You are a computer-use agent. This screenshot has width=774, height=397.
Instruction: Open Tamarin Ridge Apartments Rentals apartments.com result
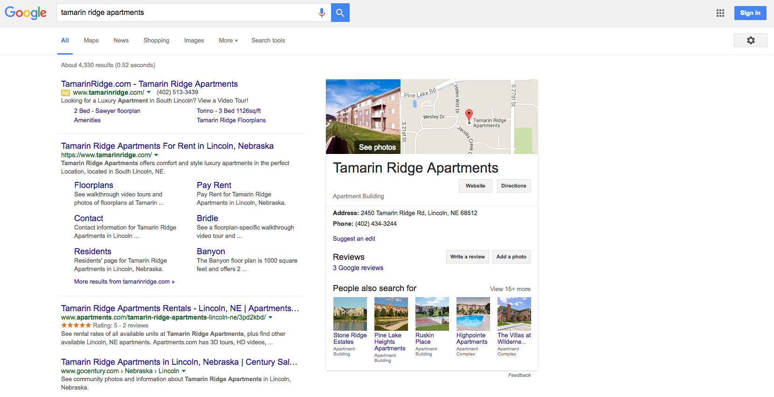point(180,308)
